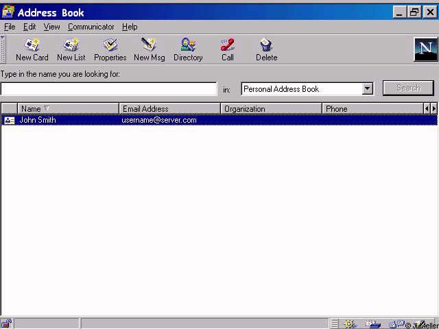Viewport: 439px width, 329px height.
Task: Sort by the Name column header
Action: tap(68, 108)
